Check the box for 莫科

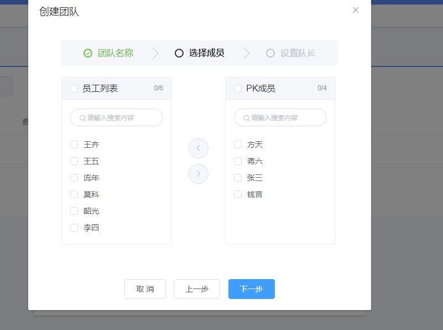coord(74,194)
